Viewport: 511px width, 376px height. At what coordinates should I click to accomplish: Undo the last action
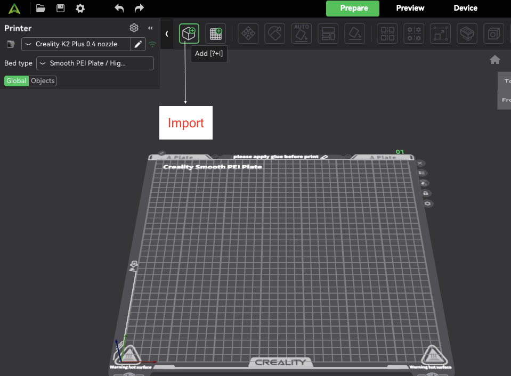119,8
